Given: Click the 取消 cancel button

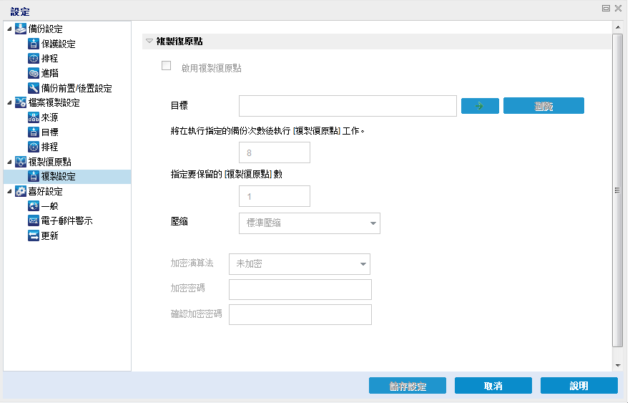Looking at the screenshot, I should pos(493,386).
